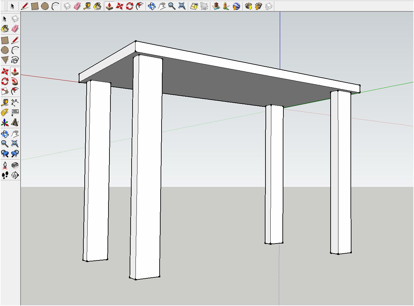Viewport: 414px width, 306px height.
Task: Select Offset in the Large Tool Set
Action: (x=15, y=91)
